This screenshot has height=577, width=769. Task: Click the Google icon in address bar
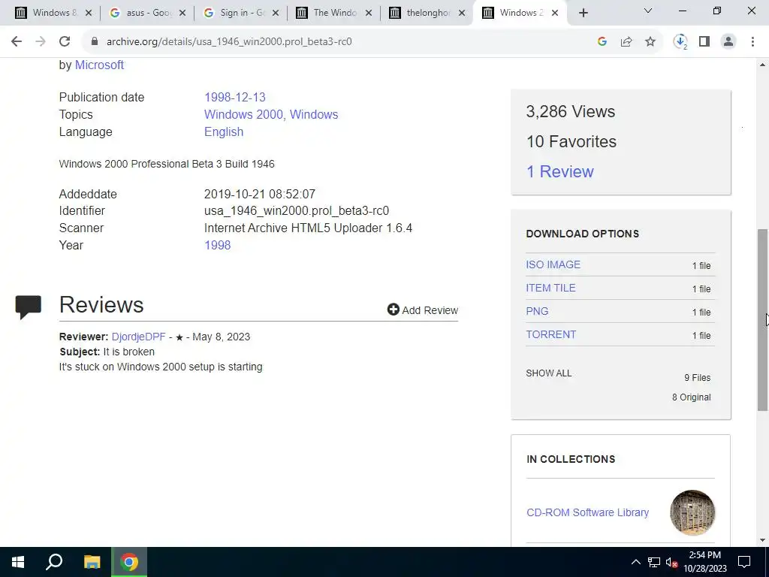coord(602,42)
